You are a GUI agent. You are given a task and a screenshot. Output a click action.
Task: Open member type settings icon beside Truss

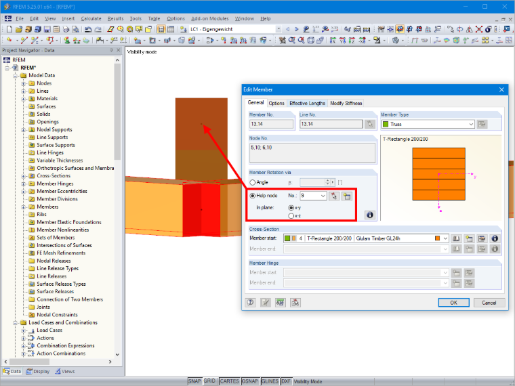pos(482,124)
